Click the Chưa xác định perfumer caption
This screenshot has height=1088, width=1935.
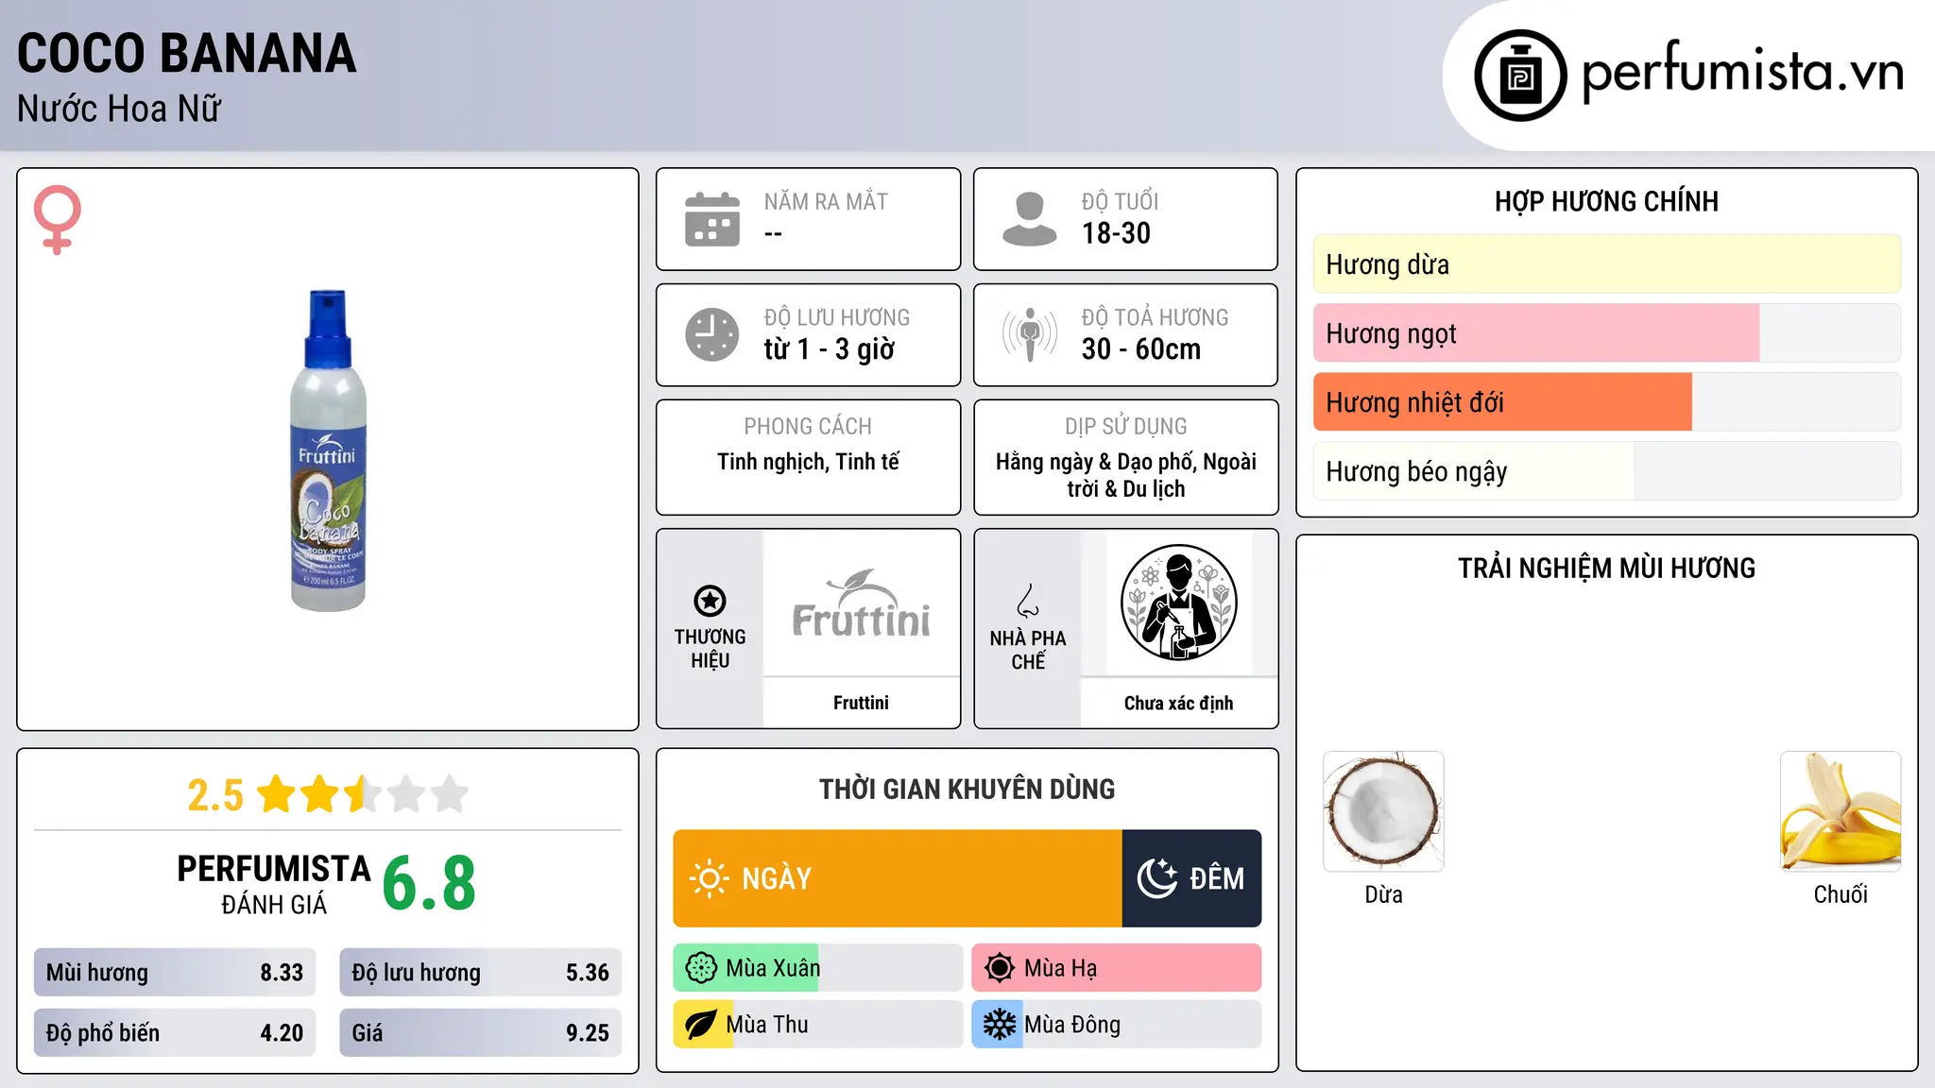1178,703
